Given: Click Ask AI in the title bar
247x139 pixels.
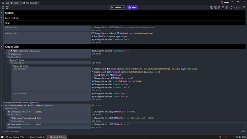Looking at the screenshot, I should tap(225, 3).
